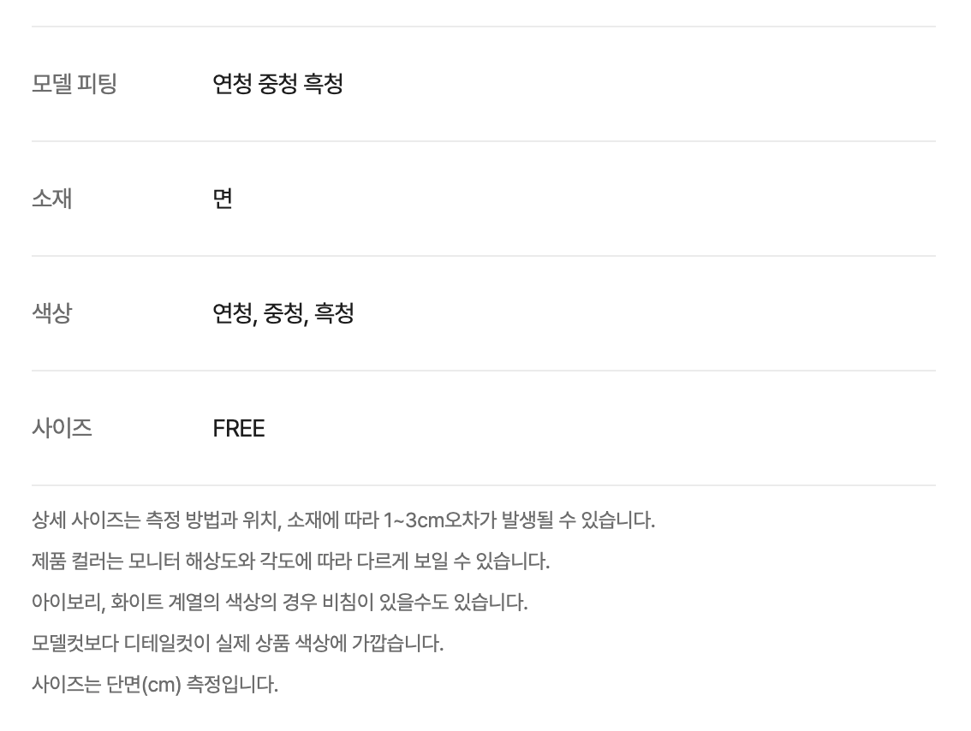Click the 연청, 중청, 흑청 color value
Viewport: 971px width, 731px height.
tap(283, 313)
